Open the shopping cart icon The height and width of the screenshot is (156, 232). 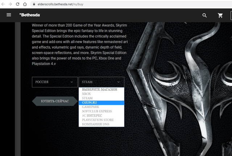click(x=220, y=15)
